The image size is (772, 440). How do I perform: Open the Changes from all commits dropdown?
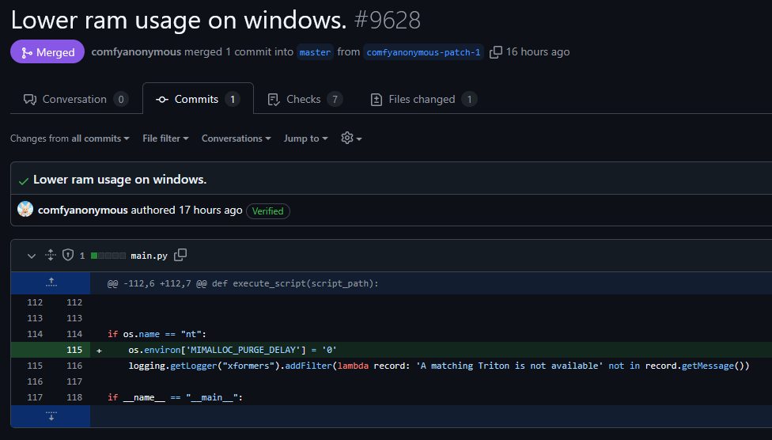tap(70, 138)
